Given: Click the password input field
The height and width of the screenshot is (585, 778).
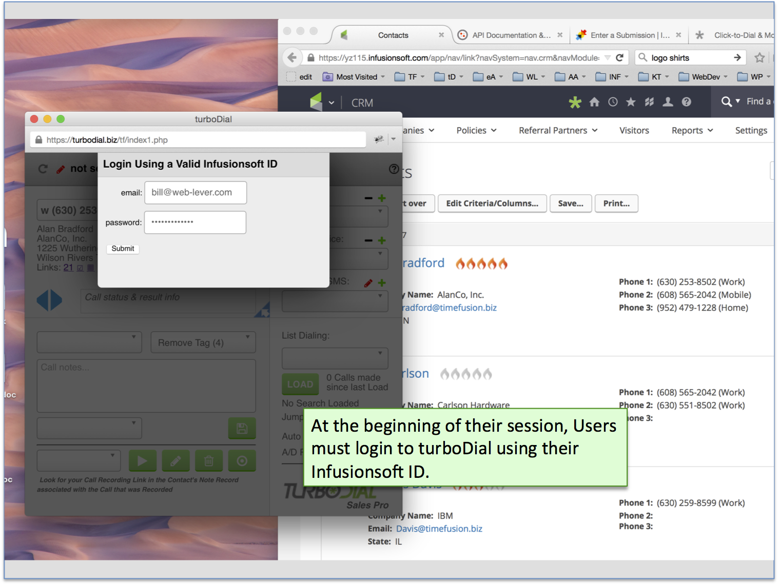Looking at the screenshot, I should [x=195, y=223].
